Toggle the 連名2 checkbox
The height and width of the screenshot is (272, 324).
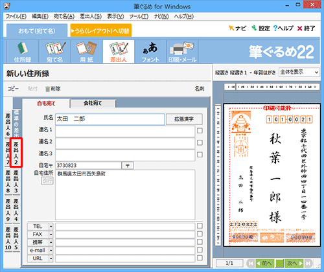200,142
